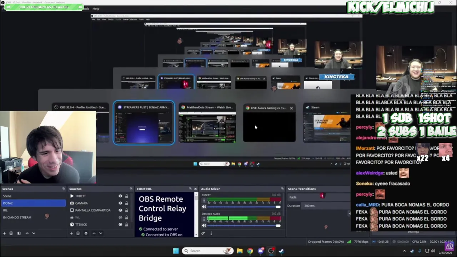The height and width of the screenshot is (257, 457).
Task: Mute the 1XBETT audio channel
Action: point(204,207)
